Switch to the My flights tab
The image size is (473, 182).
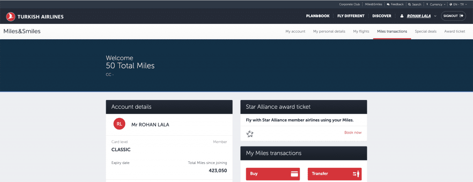click(361, 31)
